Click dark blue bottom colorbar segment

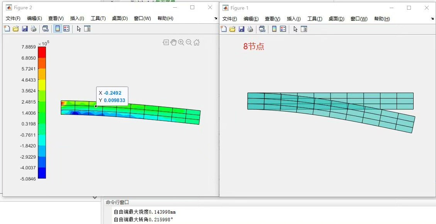point(42,173)
